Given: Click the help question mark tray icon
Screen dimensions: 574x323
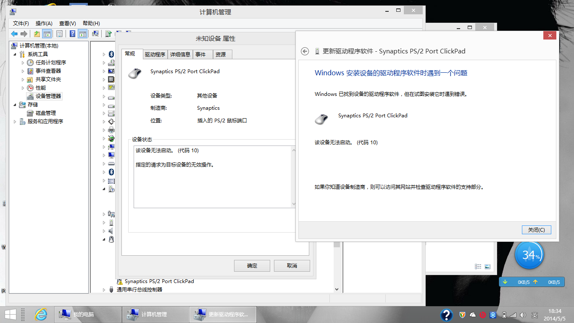Looking at the screenshot, I should click(x=446, y=315).
